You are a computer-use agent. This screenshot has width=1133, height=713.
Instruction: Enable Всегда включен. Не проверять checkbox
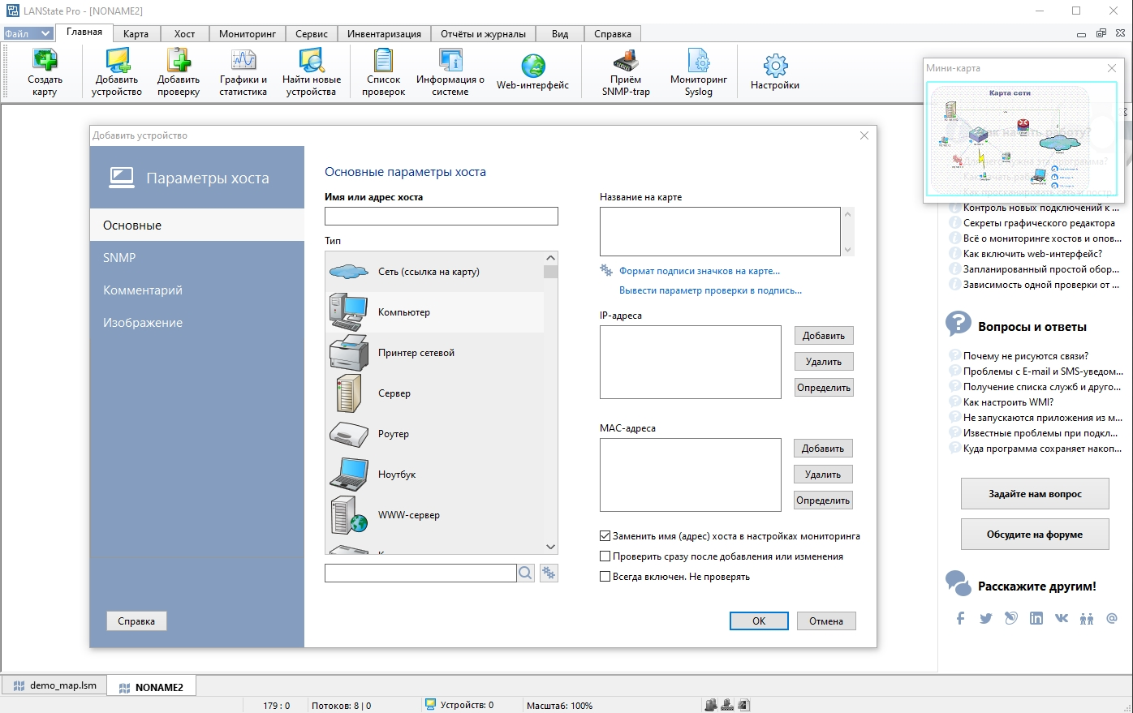[x=605, y=577]
